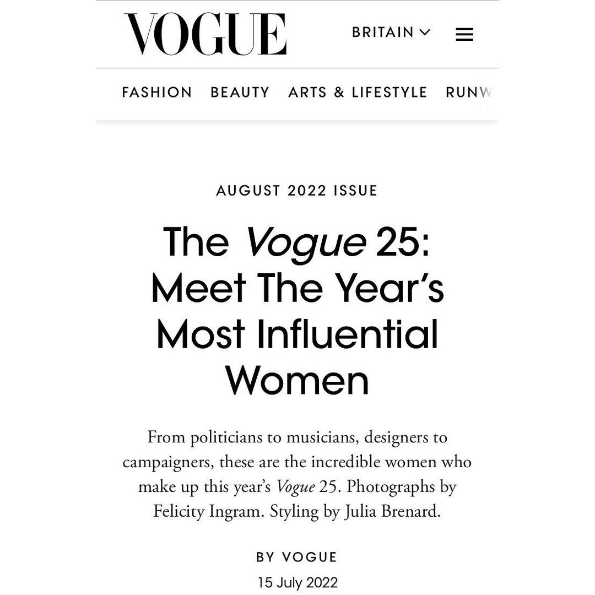Click the August 2022 Issue label
This screenshot has height=595, width=595.
point(297,191)
